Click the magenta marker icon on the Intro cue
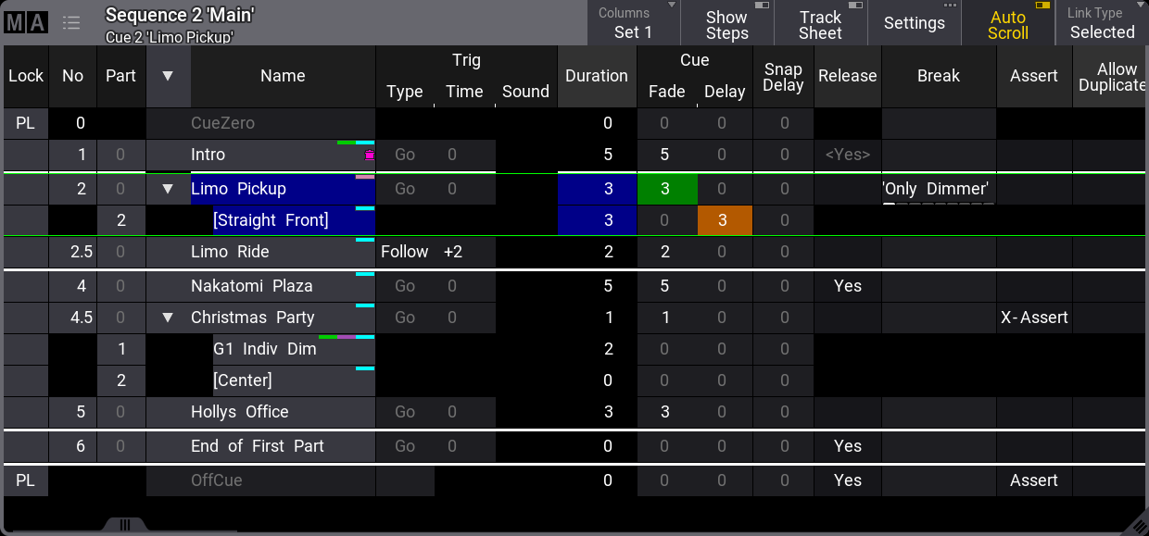The width and height of the screenshot is (1149, 536). [370, 156]
